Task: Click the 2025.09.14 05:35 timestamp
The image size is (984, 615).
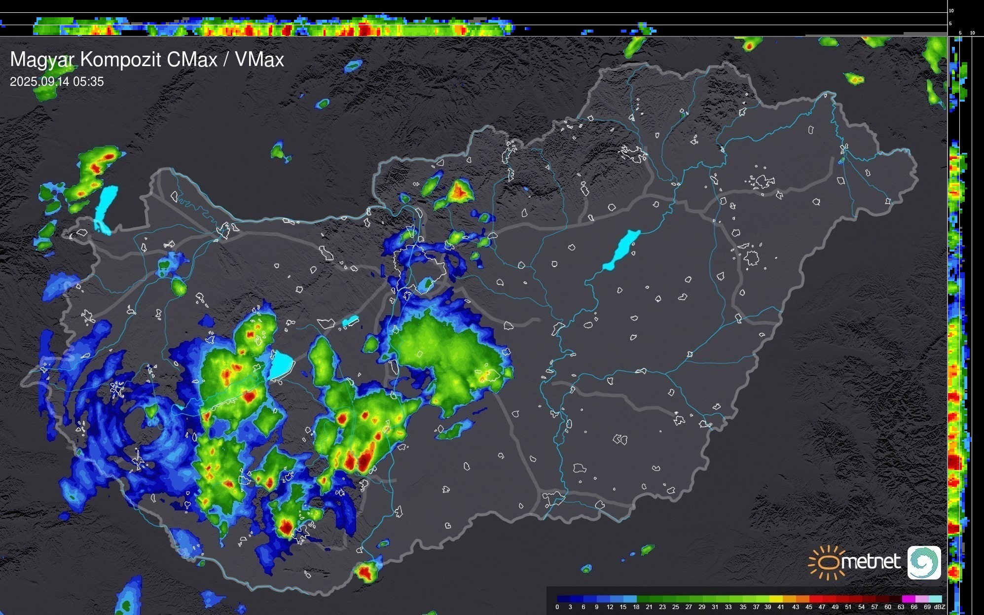Action: [x=57, y=82]
